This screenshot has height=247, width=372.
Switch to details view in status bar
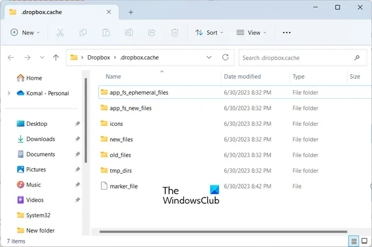point(354,241)
